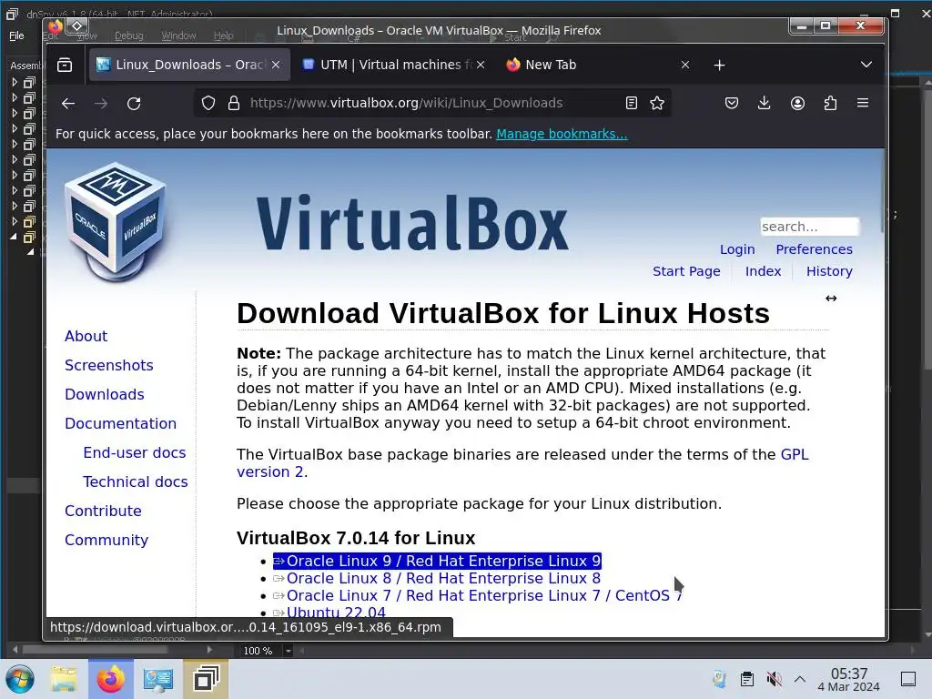
Task: Click the Firefox address bar URL
Action: point(406,103)
